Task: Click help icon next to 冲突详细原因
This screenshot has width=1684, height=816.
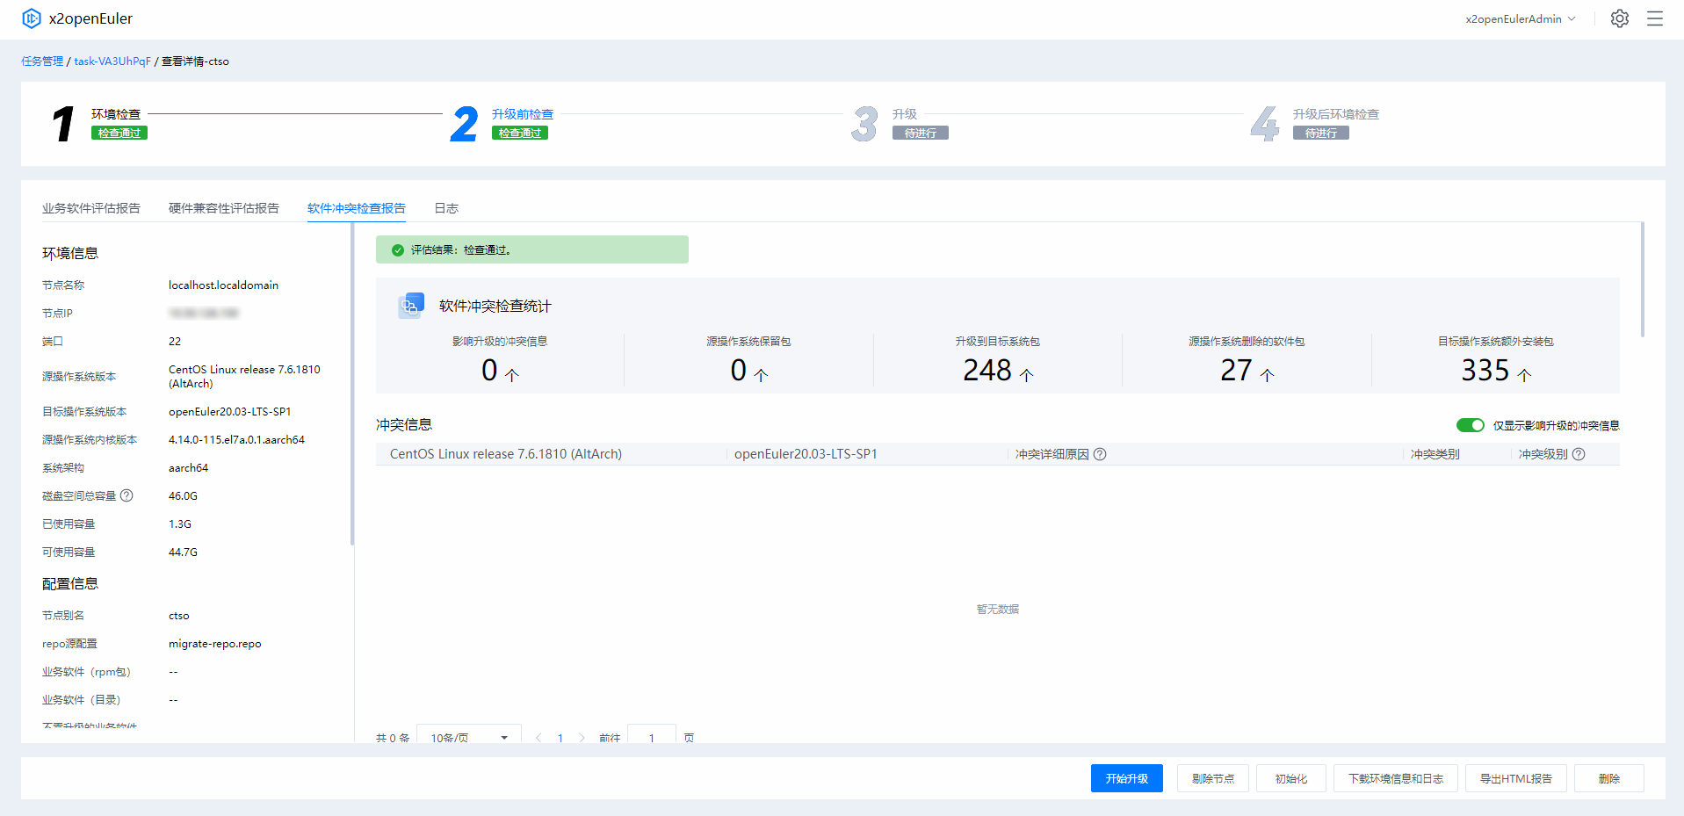Action: coord(1100,454)
